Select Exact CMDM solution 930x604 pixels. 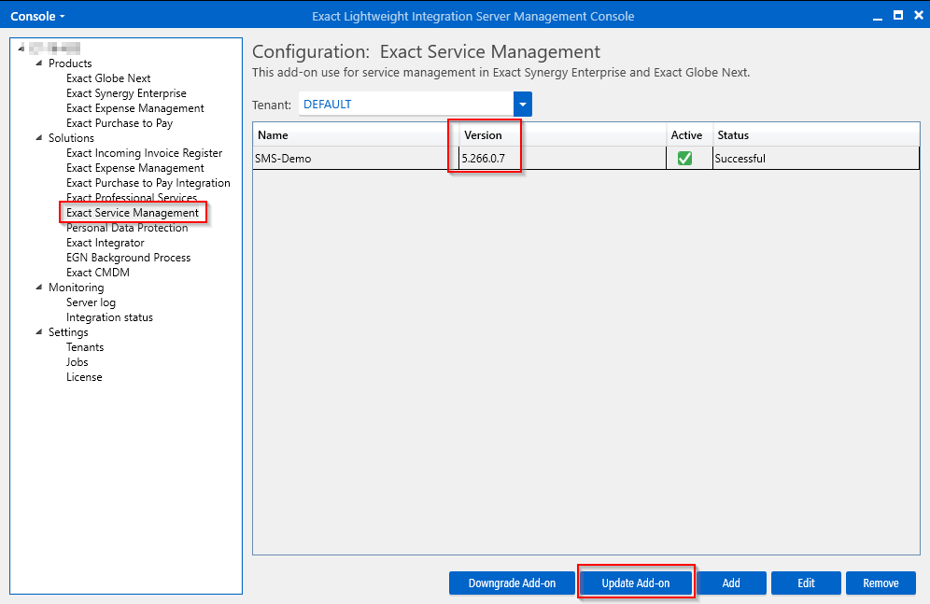tap(98, 272)
